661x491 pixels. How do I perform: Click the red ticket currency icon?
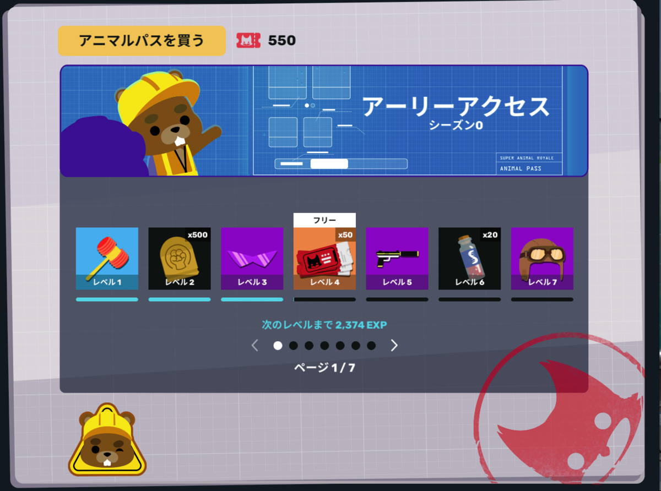[248, 40]
